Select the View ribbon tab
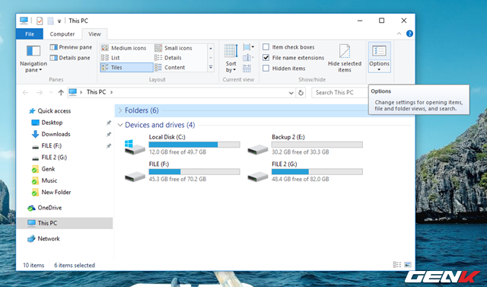Screen dimensions: 487x287 pyautogui.click(x=94, y=33)
